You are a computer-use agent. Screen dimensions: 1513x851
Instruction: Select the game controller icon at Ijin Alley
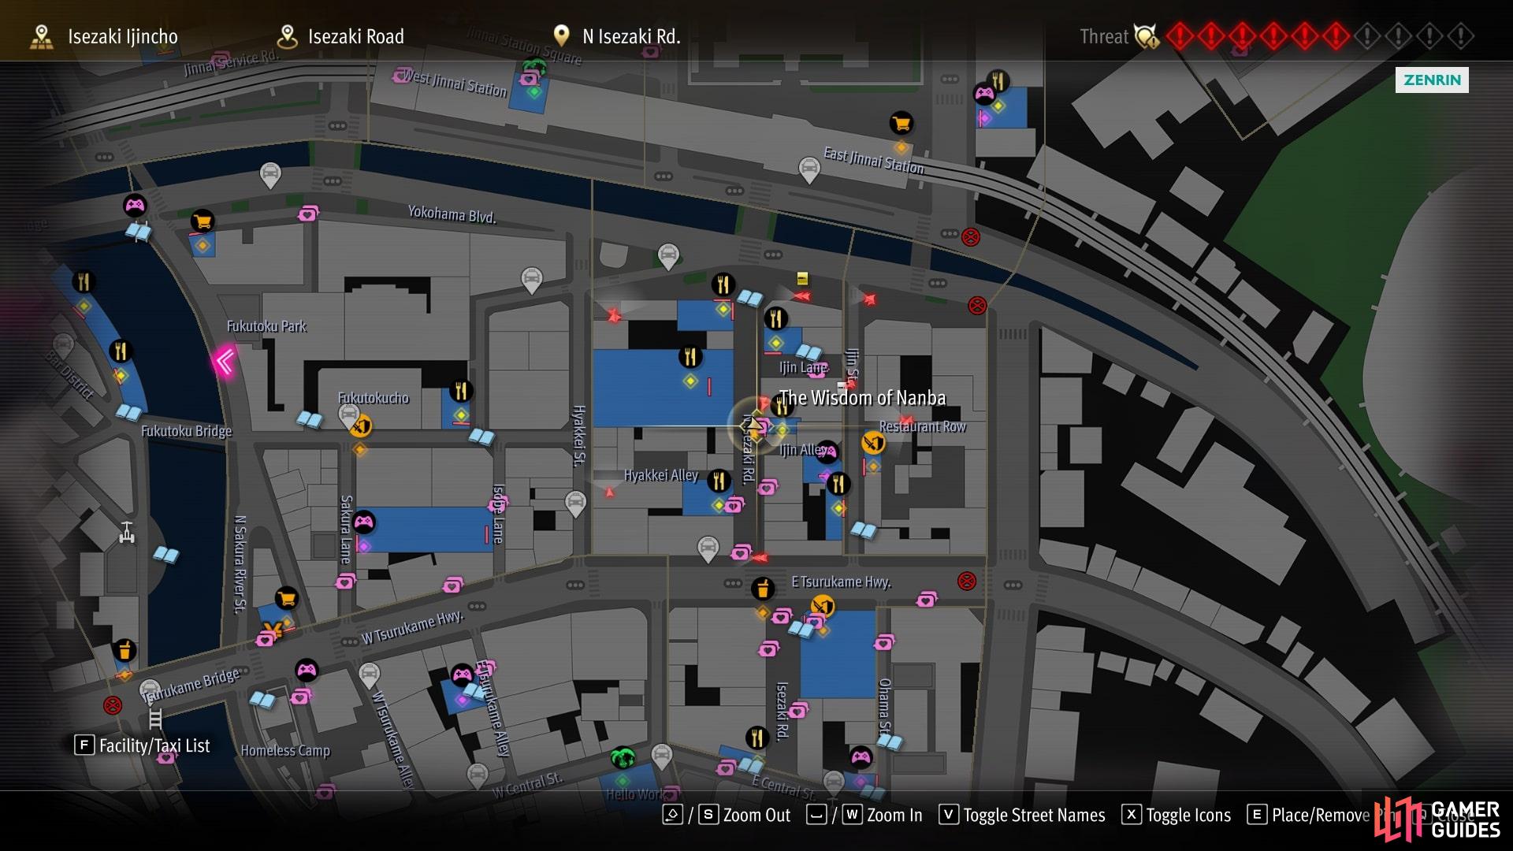(x=827, y=452)
